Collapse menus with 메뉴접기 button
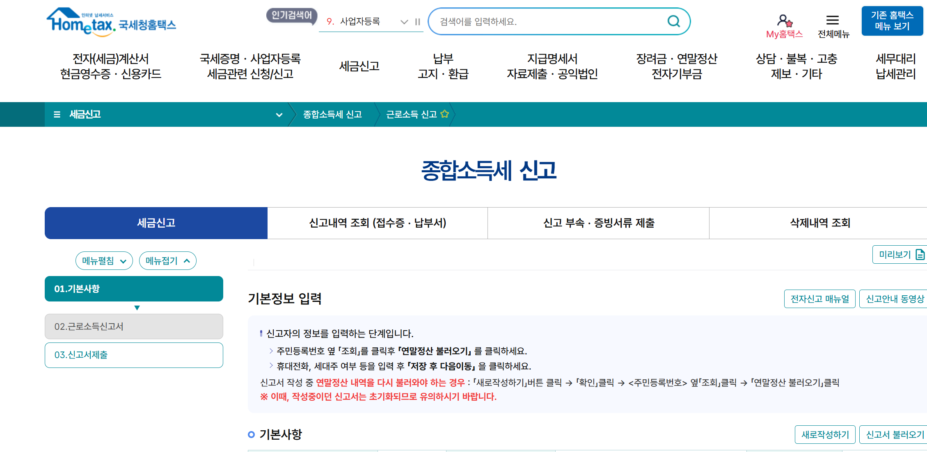The image size is (927, 452). [x=167, y=261]
